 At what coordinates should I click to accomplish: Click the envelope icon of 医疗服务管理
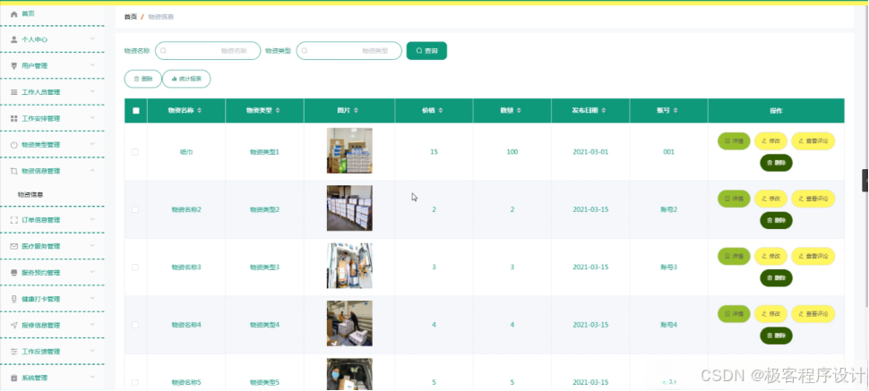[14, 246]
